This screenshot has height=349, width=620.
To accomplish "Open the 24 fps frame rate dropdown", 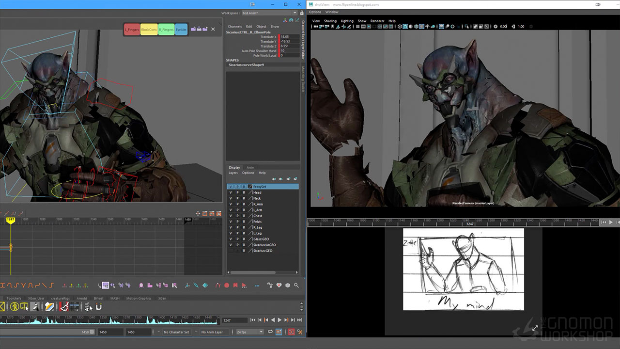I will click(249, 332).
